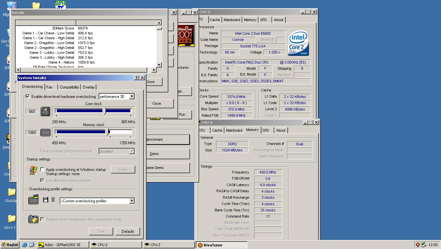
Task: Click Details list scroll up arrow
Action: click(x=159, y=23)
